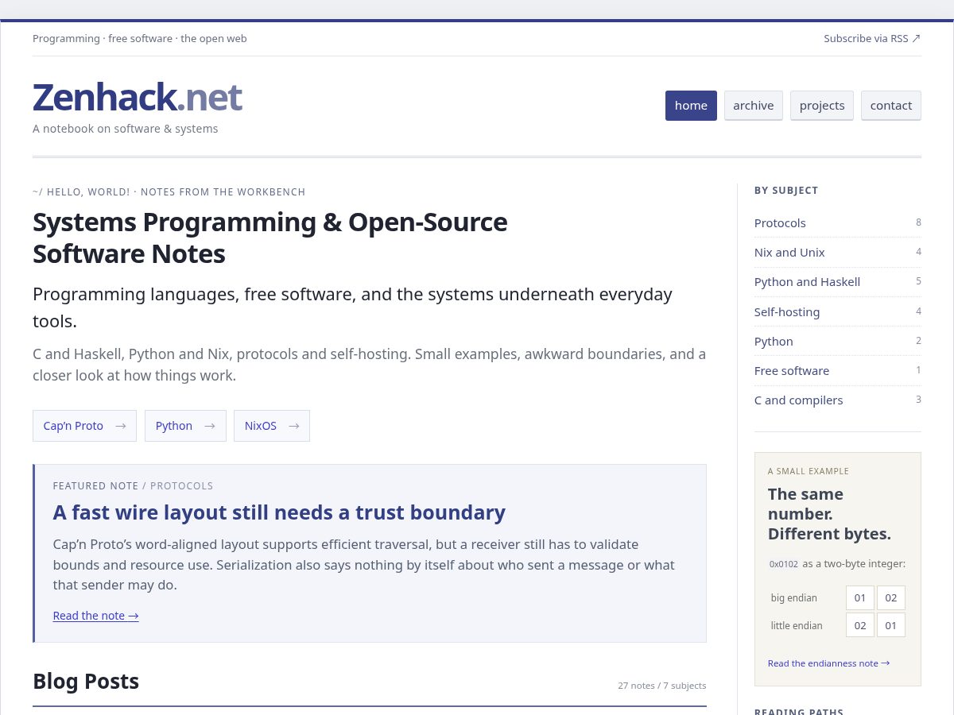
Task: Go to the home nav tab
Action: (691, 106)
